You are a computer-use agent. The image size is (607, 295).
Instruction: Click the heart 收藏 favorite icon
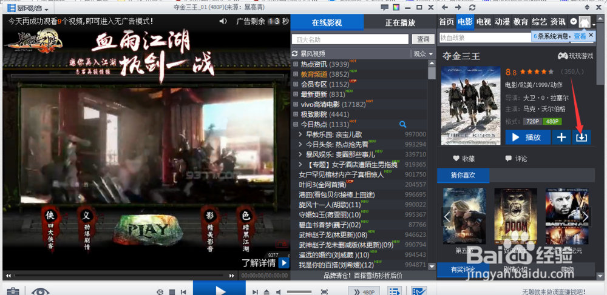click(x=456, y=158)
